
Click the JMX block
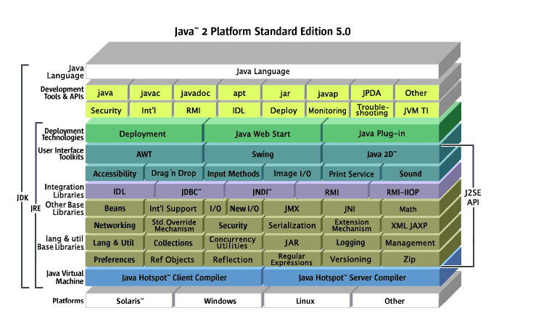point(292,208)
